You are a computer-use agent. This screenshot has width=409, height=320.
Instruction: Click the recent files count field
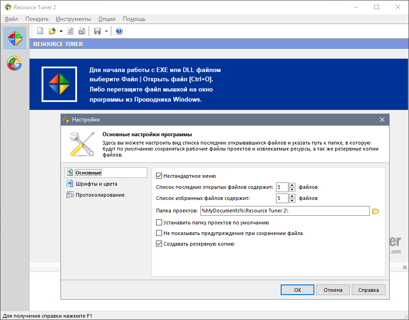(282, 187)
